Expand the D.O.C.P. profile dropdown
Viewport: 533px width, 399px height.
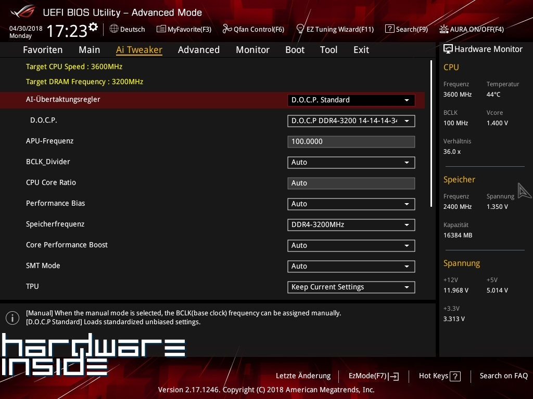click(x=351, y=121)
